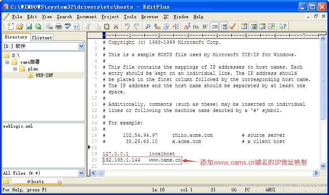This screenshot has height=195, width=329.
Task: Click the Go to Line icon
Action: pyautogui.click(x=175, y=26)
